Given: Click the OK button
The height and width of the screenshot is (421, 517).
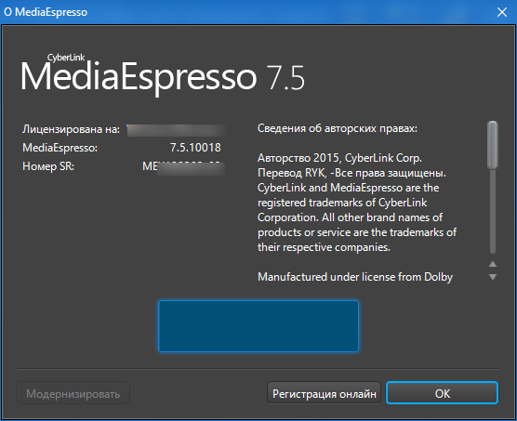Looking at the screenshot, I should [x=442, y=393].
